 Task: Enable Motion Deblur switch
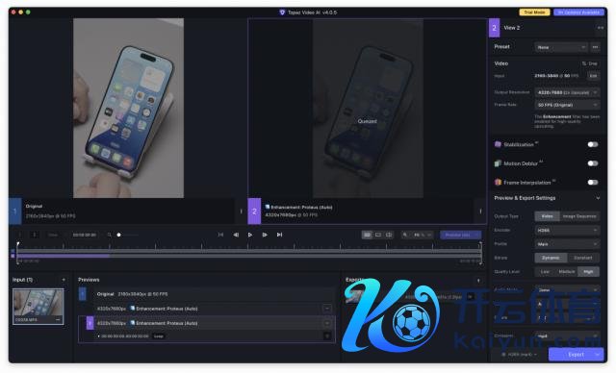[593, 163]
